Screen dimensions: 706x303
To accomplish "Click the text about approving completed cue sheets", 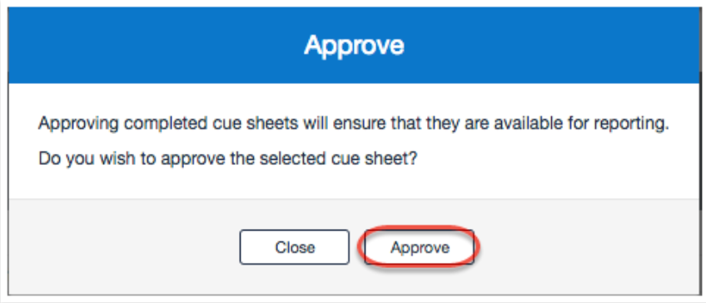I will [354, 123].
